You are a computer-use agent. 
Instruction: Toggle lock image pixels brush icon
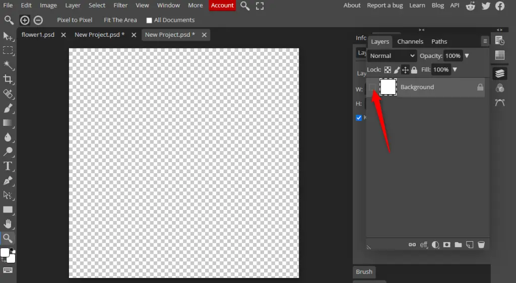pos(397,69)
